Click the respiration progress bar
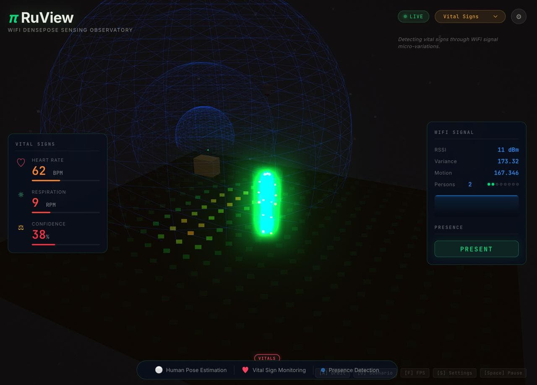Viewport: 537px width, 385px height. tap(65, 212)
